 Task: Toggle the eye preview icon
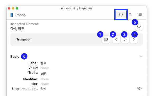click(x=139, y=88)
